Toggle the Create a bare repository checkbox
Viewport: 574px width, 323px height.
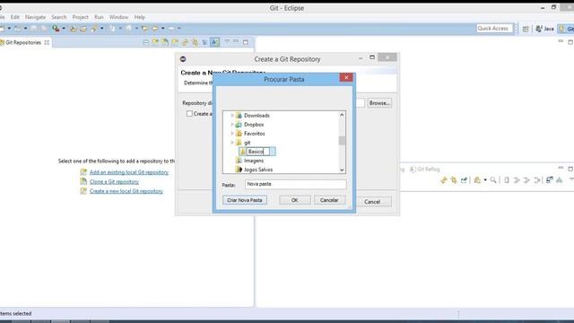189,114
